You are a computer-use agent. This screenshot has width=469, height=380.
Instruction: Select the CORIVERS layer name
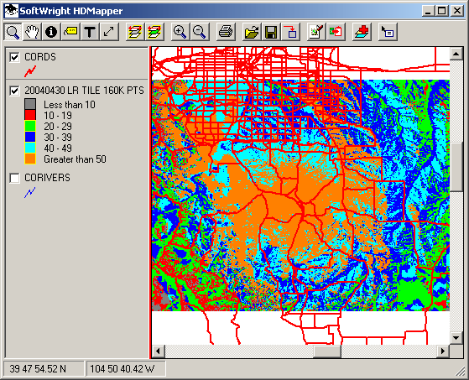pyautogui.click(x=47, y=178)
